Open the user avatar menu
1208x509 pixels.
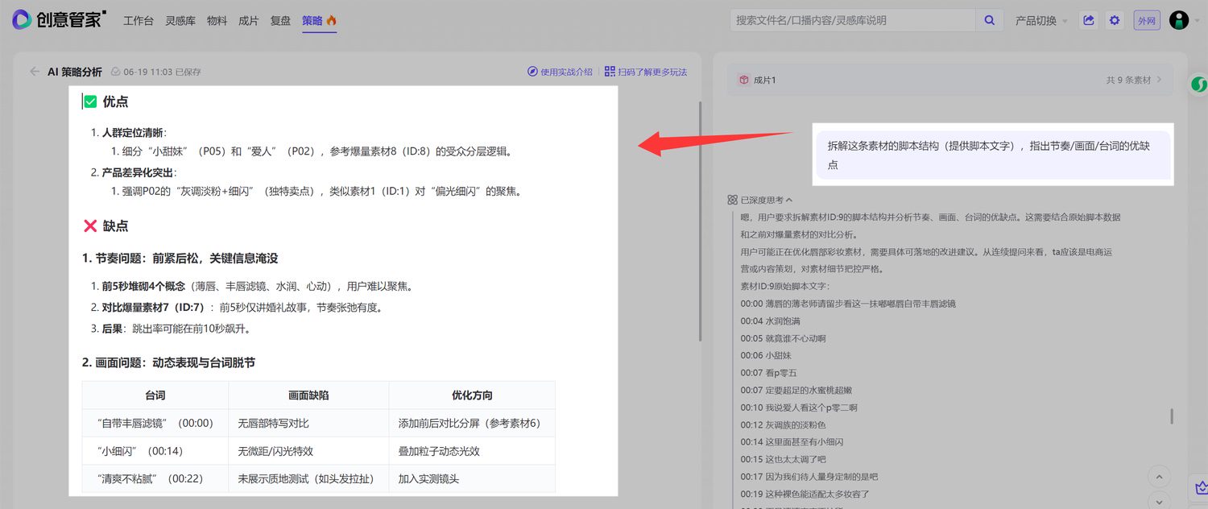(1179, 20)
